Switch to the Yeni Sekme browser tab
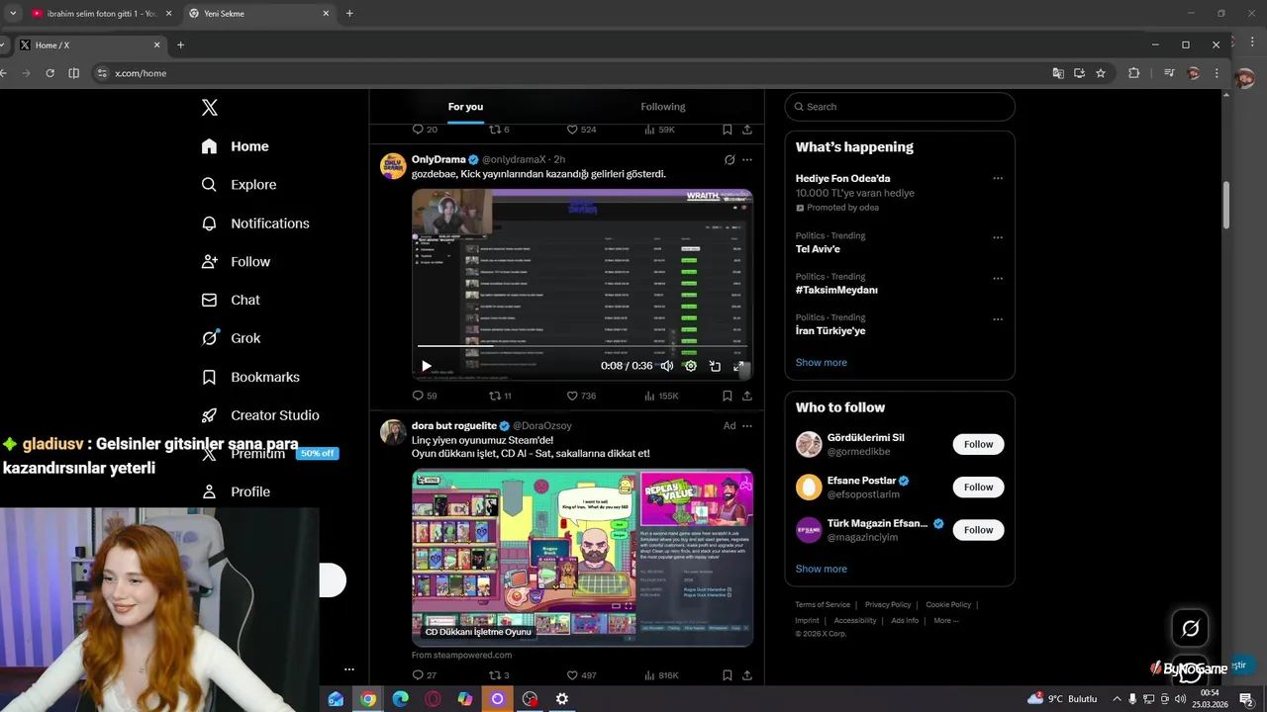The image size is (1267, 712). click(x=258, y=14)
